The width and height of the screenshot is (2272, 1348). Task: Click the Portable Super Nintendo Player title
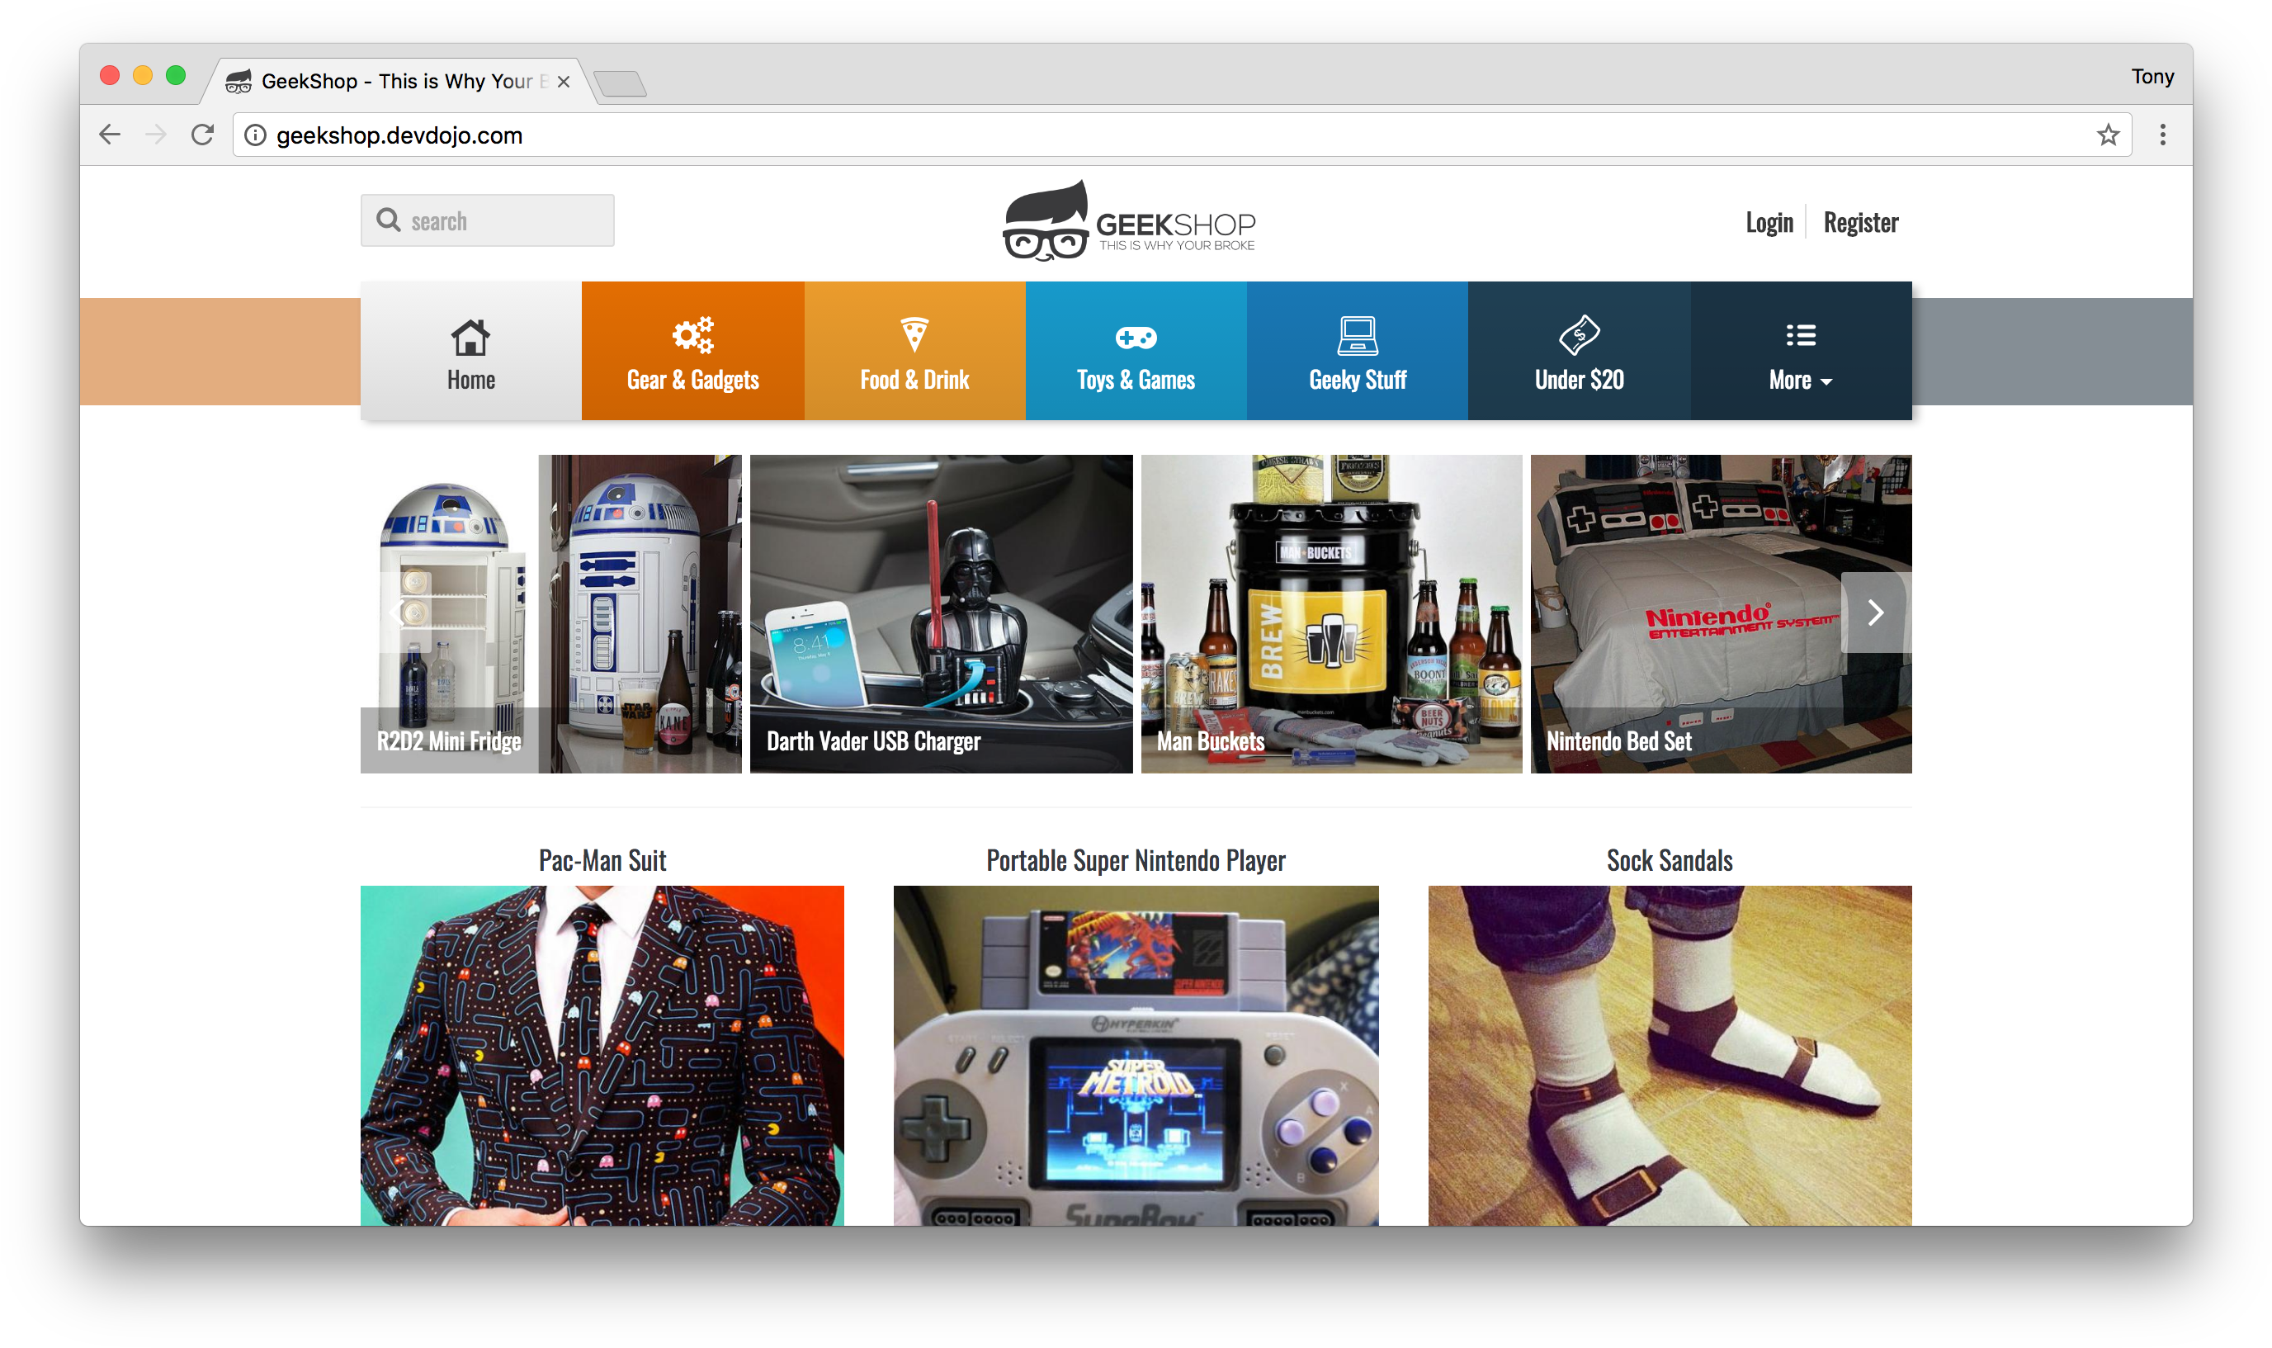[1136, 860]
